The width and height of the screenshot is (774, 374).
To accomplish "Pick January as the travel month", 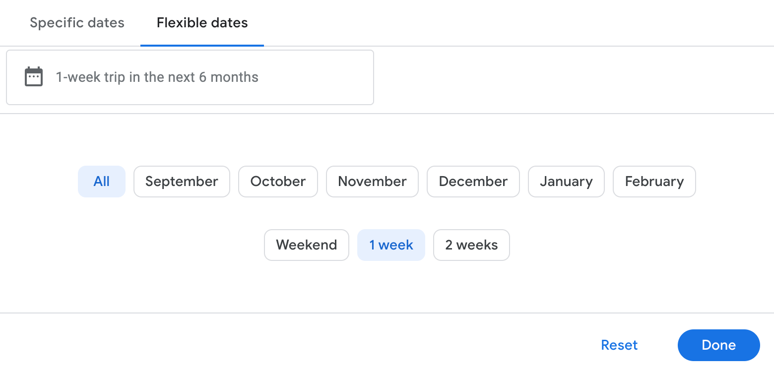I will [566, 182].
